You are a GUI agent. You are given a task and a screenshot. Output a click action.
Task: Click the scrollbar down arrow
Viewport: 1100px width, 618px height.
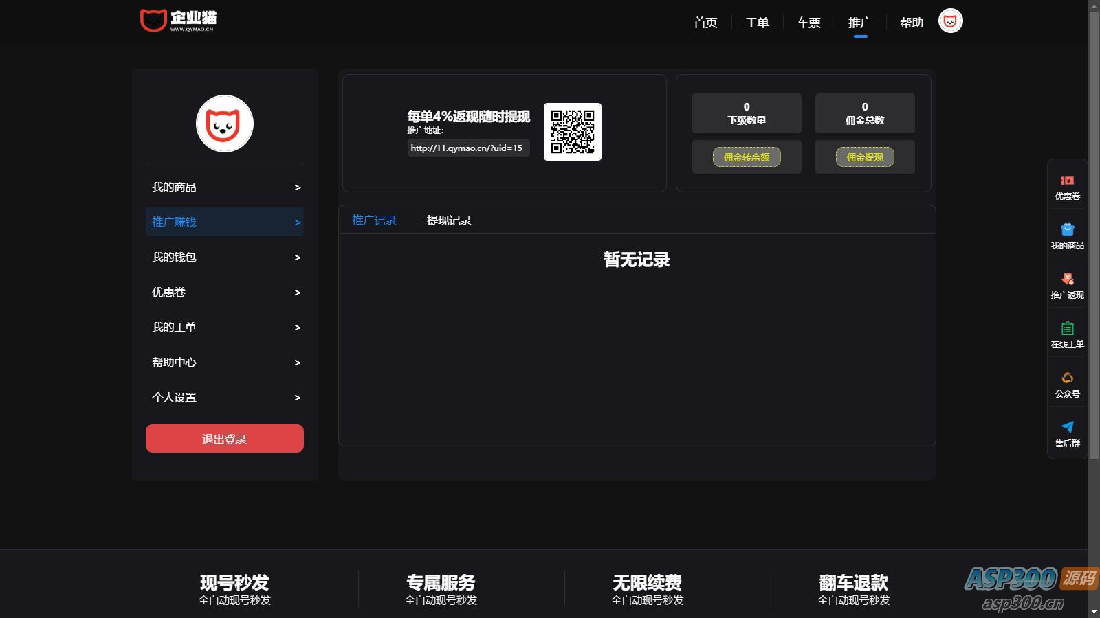(1094, 612)
